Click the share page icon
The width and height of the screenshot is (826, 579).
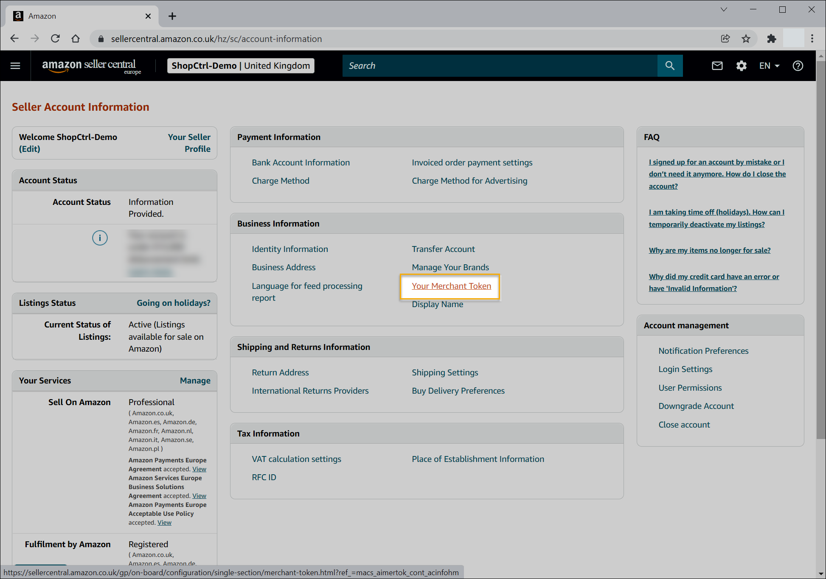(x=725, y=39)
